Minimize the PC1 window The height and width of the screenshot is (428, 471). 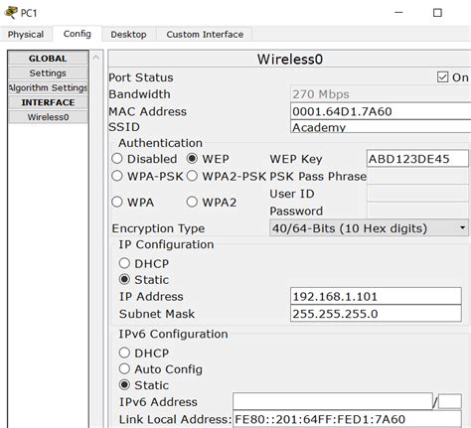coord(399,13)
